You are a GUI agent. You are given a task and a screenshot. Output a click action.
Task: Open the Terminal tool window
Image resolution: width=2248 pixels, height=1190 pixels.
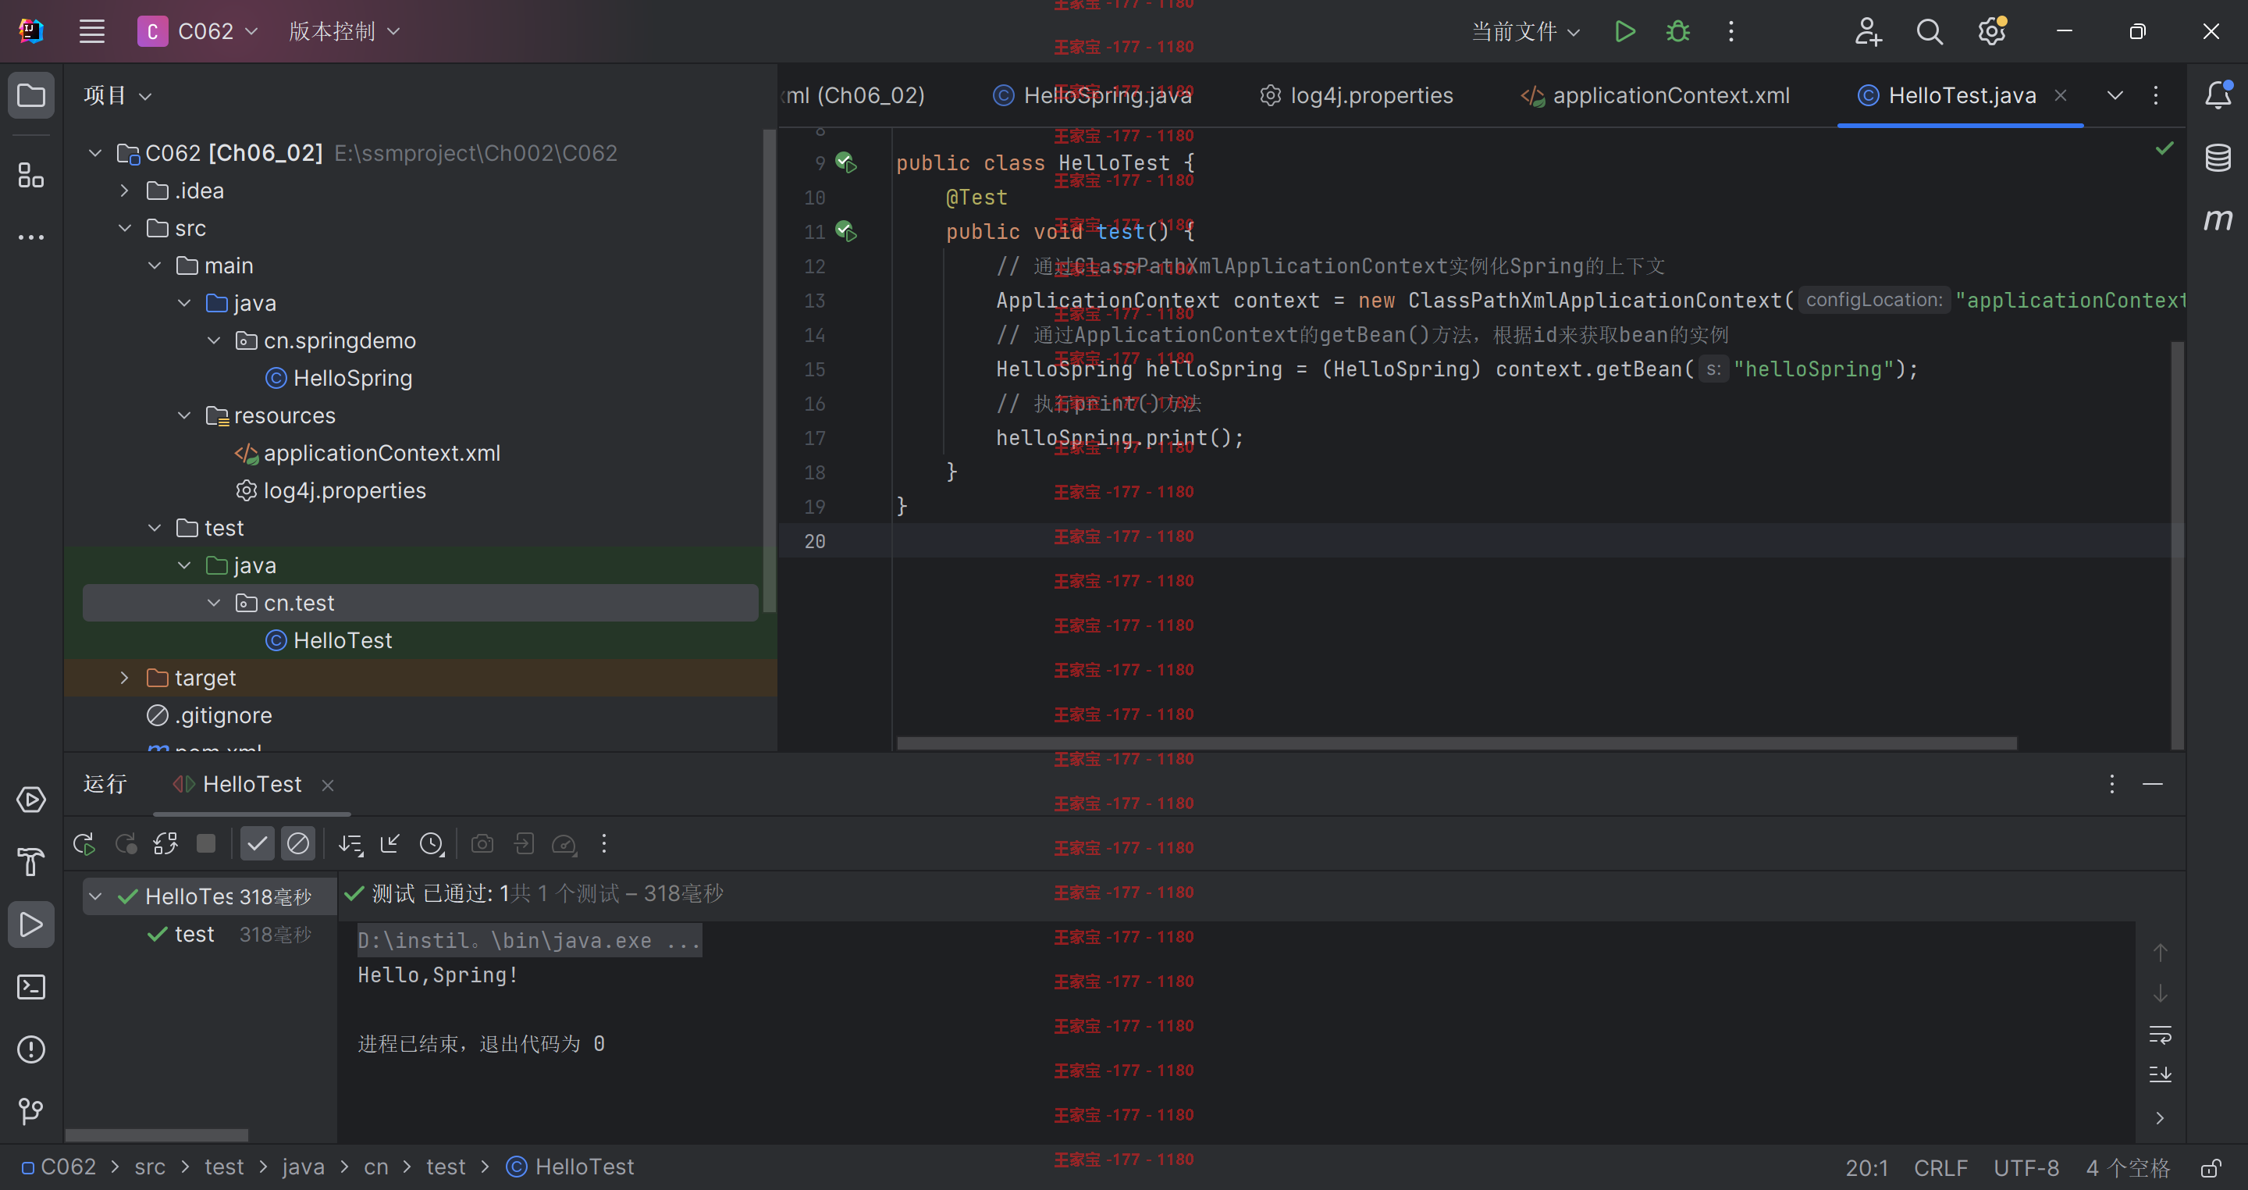pyautogui.click(x=31, y=988)
